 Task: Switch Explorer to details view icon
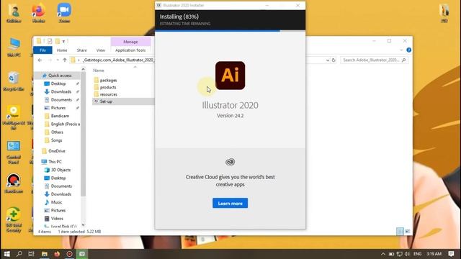tap(400, 232)
